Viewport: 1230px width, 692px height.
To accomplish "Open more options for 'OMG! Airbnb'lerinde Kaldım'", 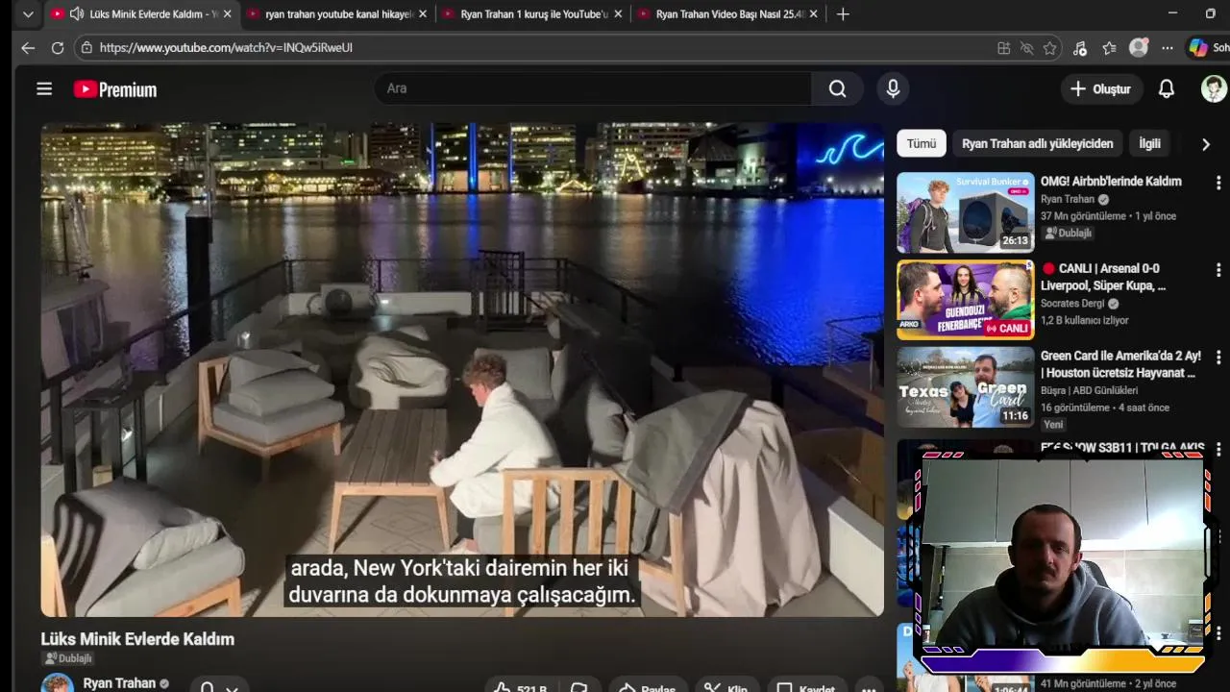I will click(x=1218, y=183).
